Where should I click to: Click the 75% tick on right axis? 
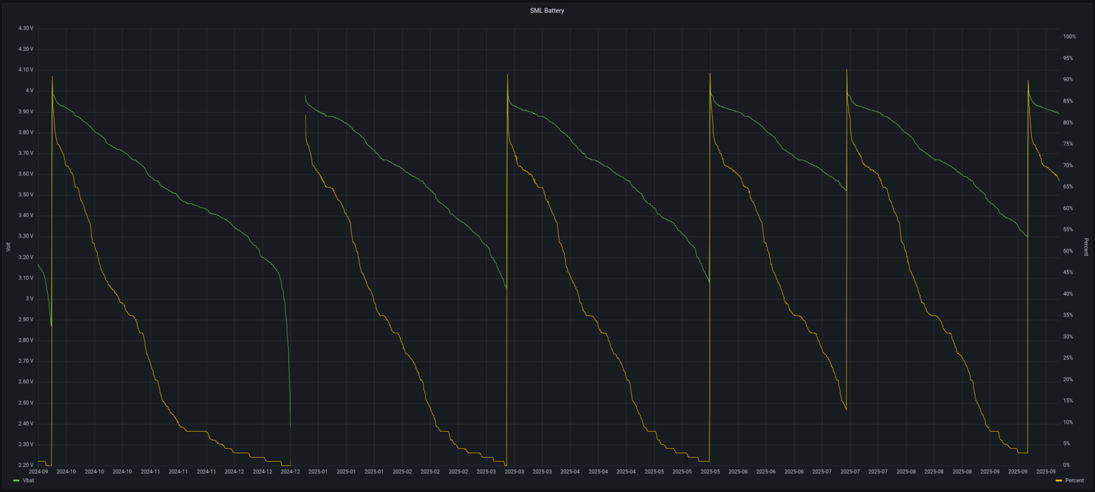click(x=1068, y=144)
